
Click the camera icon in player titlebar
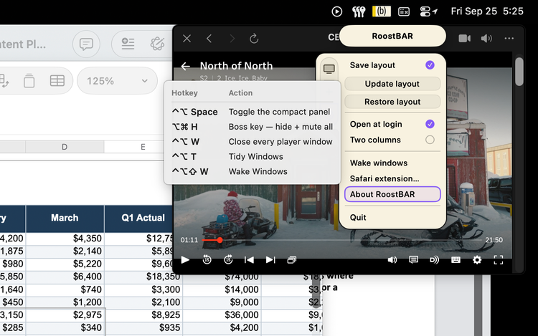point(465,39)
